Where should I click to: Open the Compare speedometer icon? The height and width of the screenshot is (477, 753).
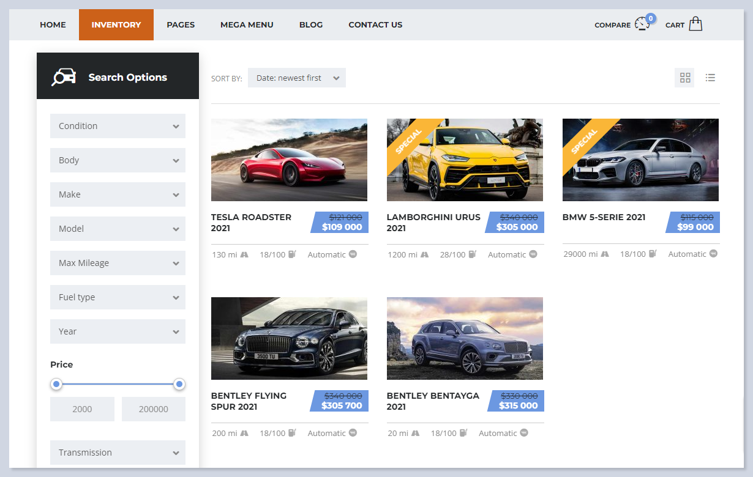coord(642,24)
